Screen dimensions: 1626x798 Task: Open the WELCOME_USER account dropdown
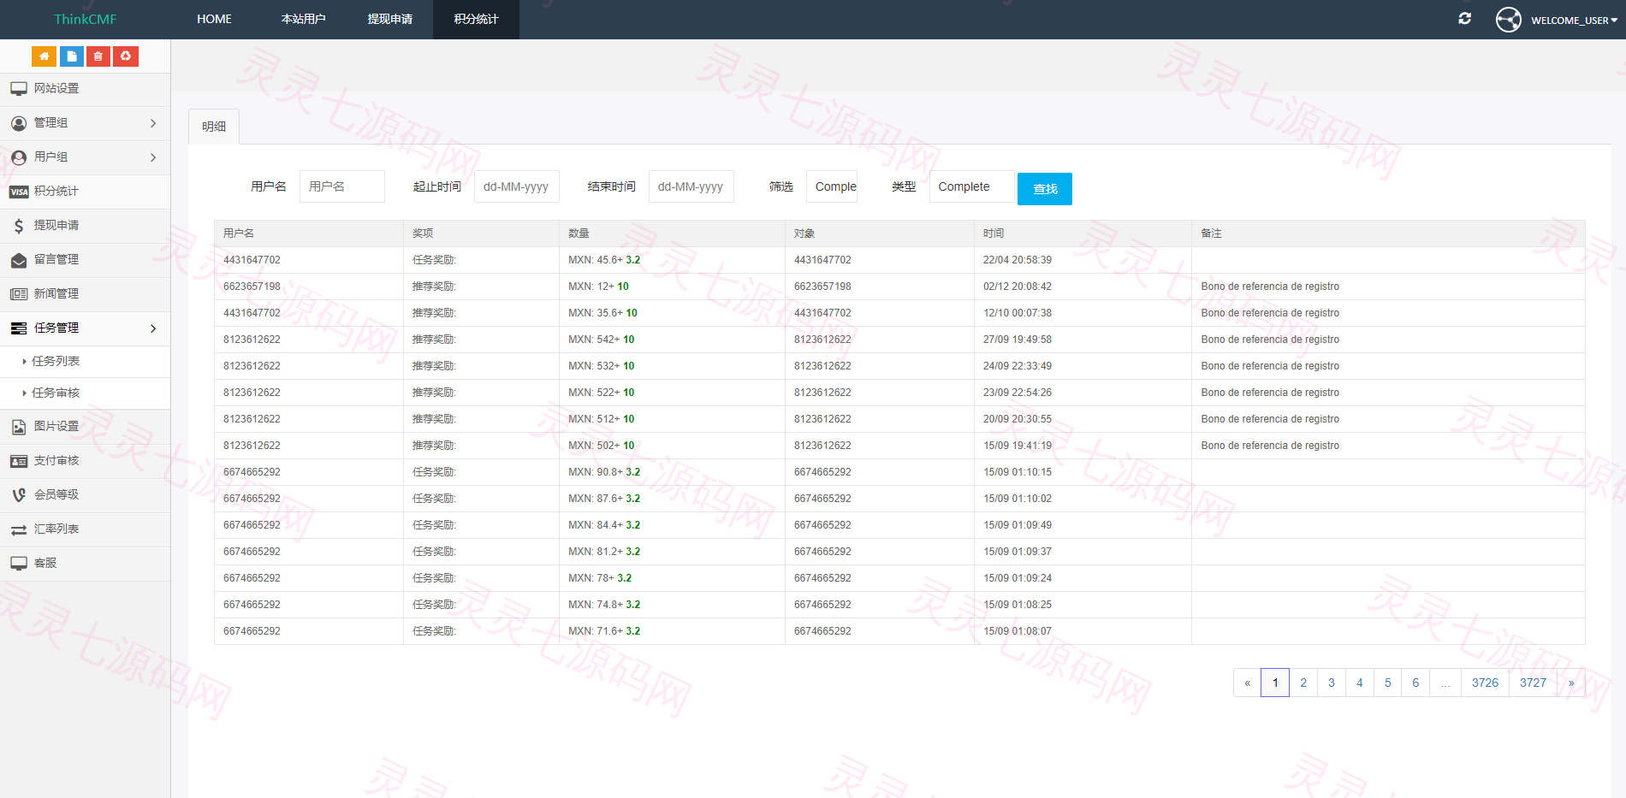(x=1573, y=20)
